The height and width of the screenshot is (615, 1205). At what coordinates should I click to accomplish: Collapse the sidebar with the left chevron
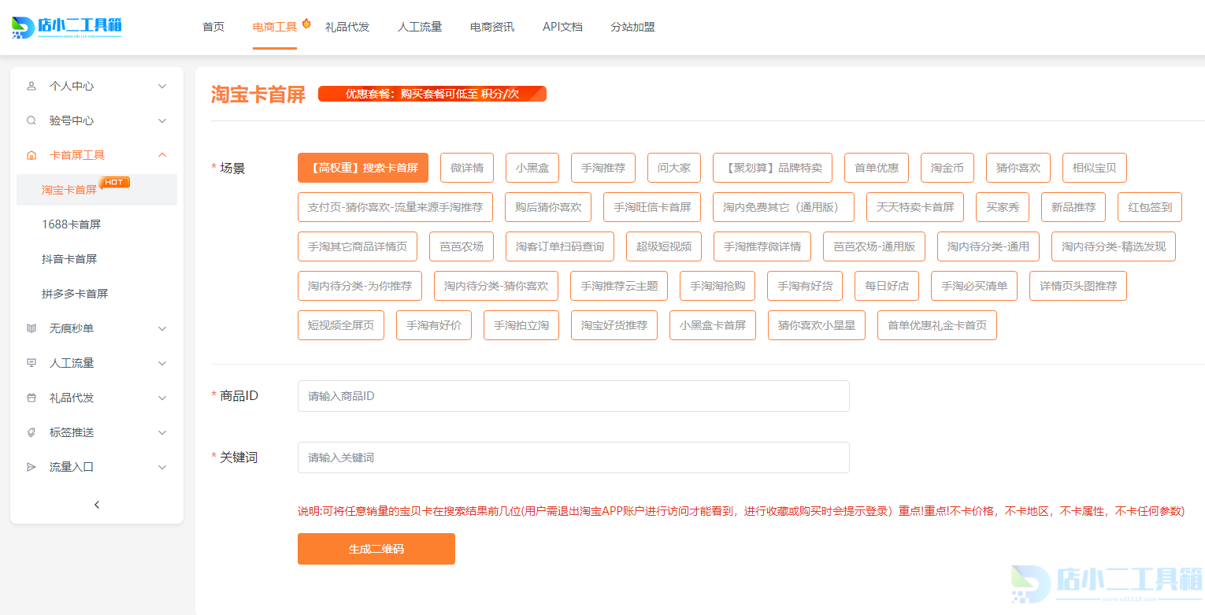coord(97,505)
